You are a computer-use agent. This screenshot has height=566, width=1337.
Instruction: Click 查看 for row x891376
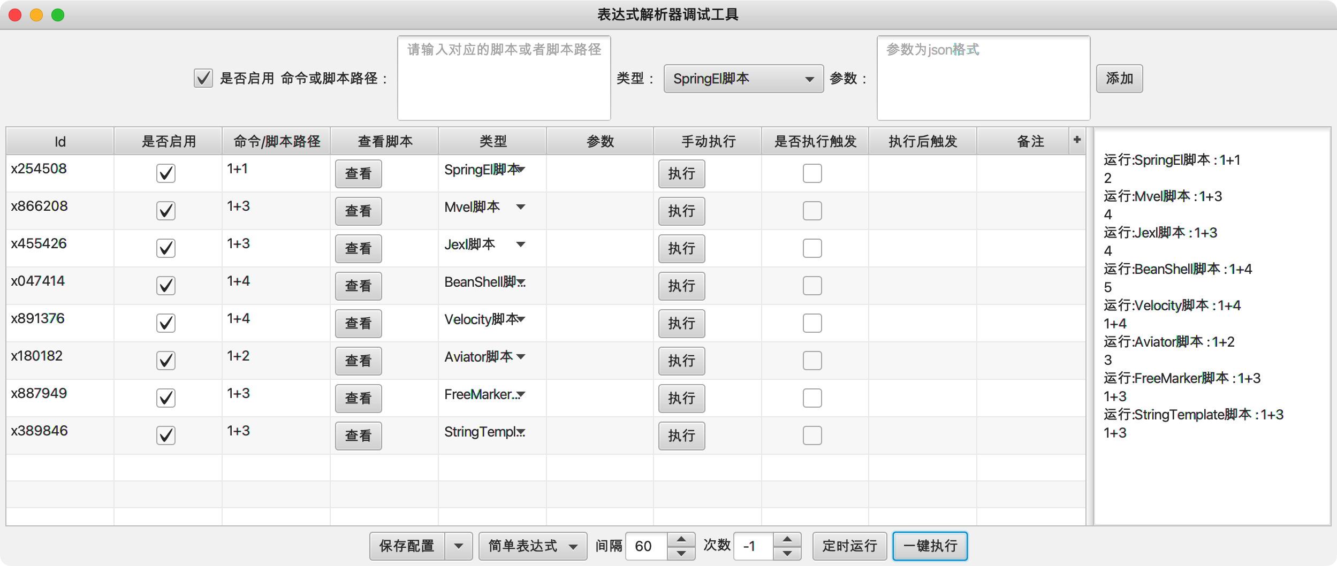(358, 324)
